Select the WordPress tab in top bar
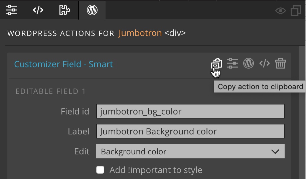Image resolution: width=306 pixels, height=179 pixels. pos(92,10)
